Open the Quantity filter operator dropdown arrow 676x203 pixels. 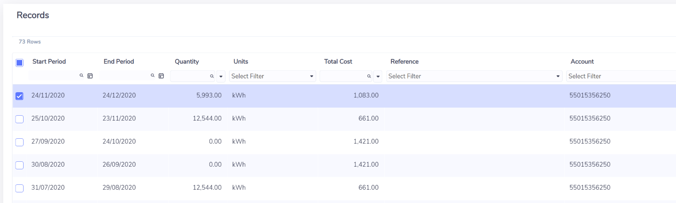(221, 76)
